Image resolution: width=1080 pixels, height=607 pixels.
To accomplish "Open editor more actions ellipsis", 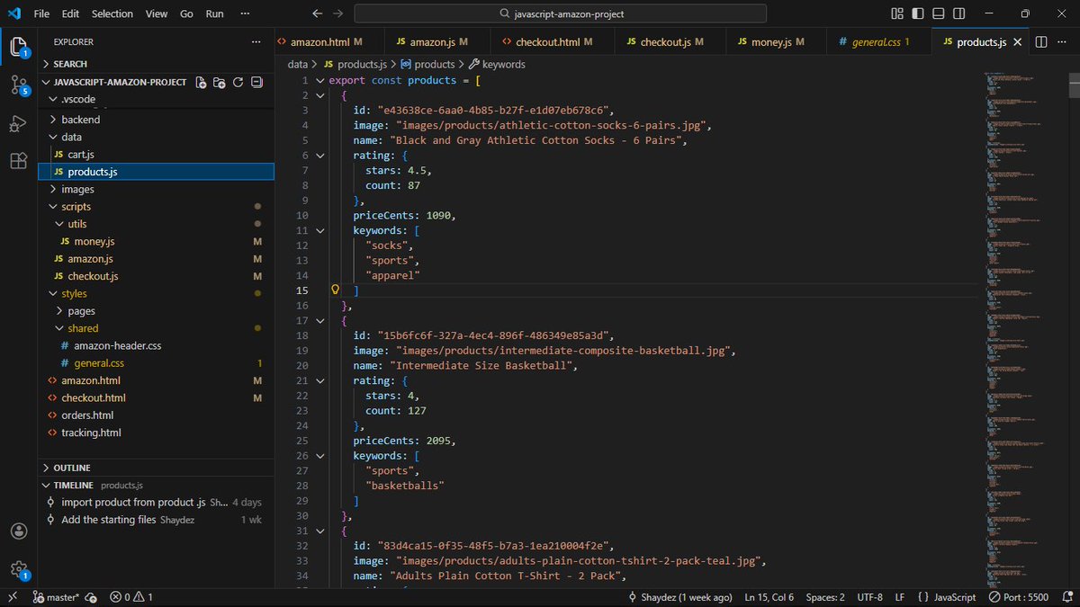I will (1060, 41).
